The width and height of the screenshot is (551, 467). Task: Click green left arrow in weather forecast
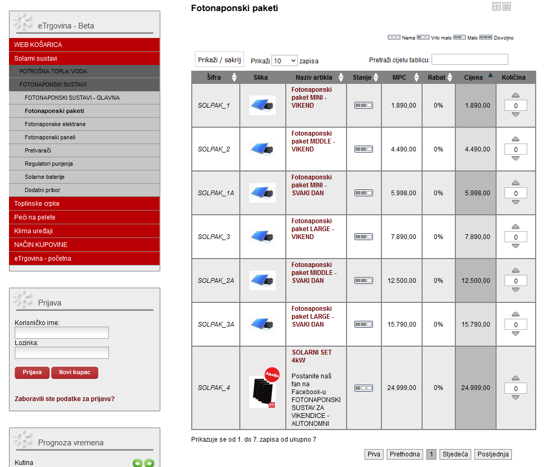(137, 463)
